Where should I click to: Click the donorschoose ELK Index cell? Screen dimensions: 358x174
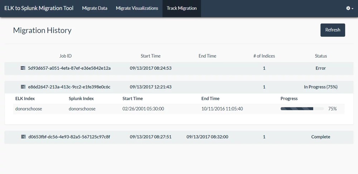(x=29, y=109)
